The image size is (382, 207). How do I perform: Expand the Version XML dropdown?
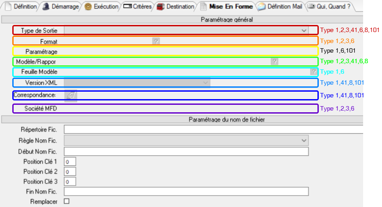coord(205,82)
